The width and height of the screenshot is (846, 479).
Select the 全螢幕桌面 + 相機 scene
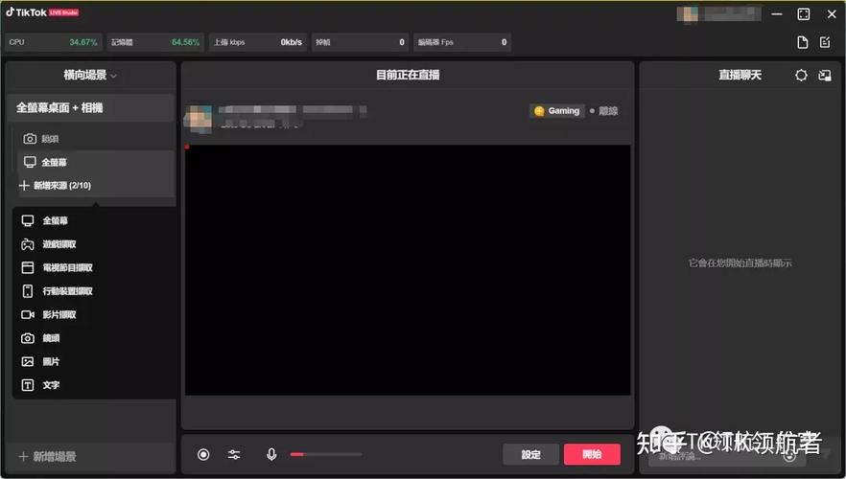click(90, 107)
